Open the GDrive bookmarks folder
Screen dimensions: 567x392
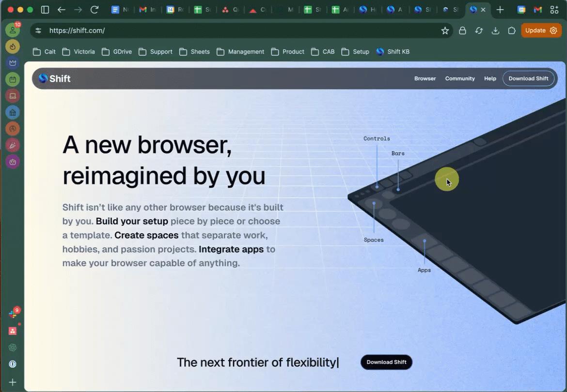pyautogui.click(x=117, y=52)
